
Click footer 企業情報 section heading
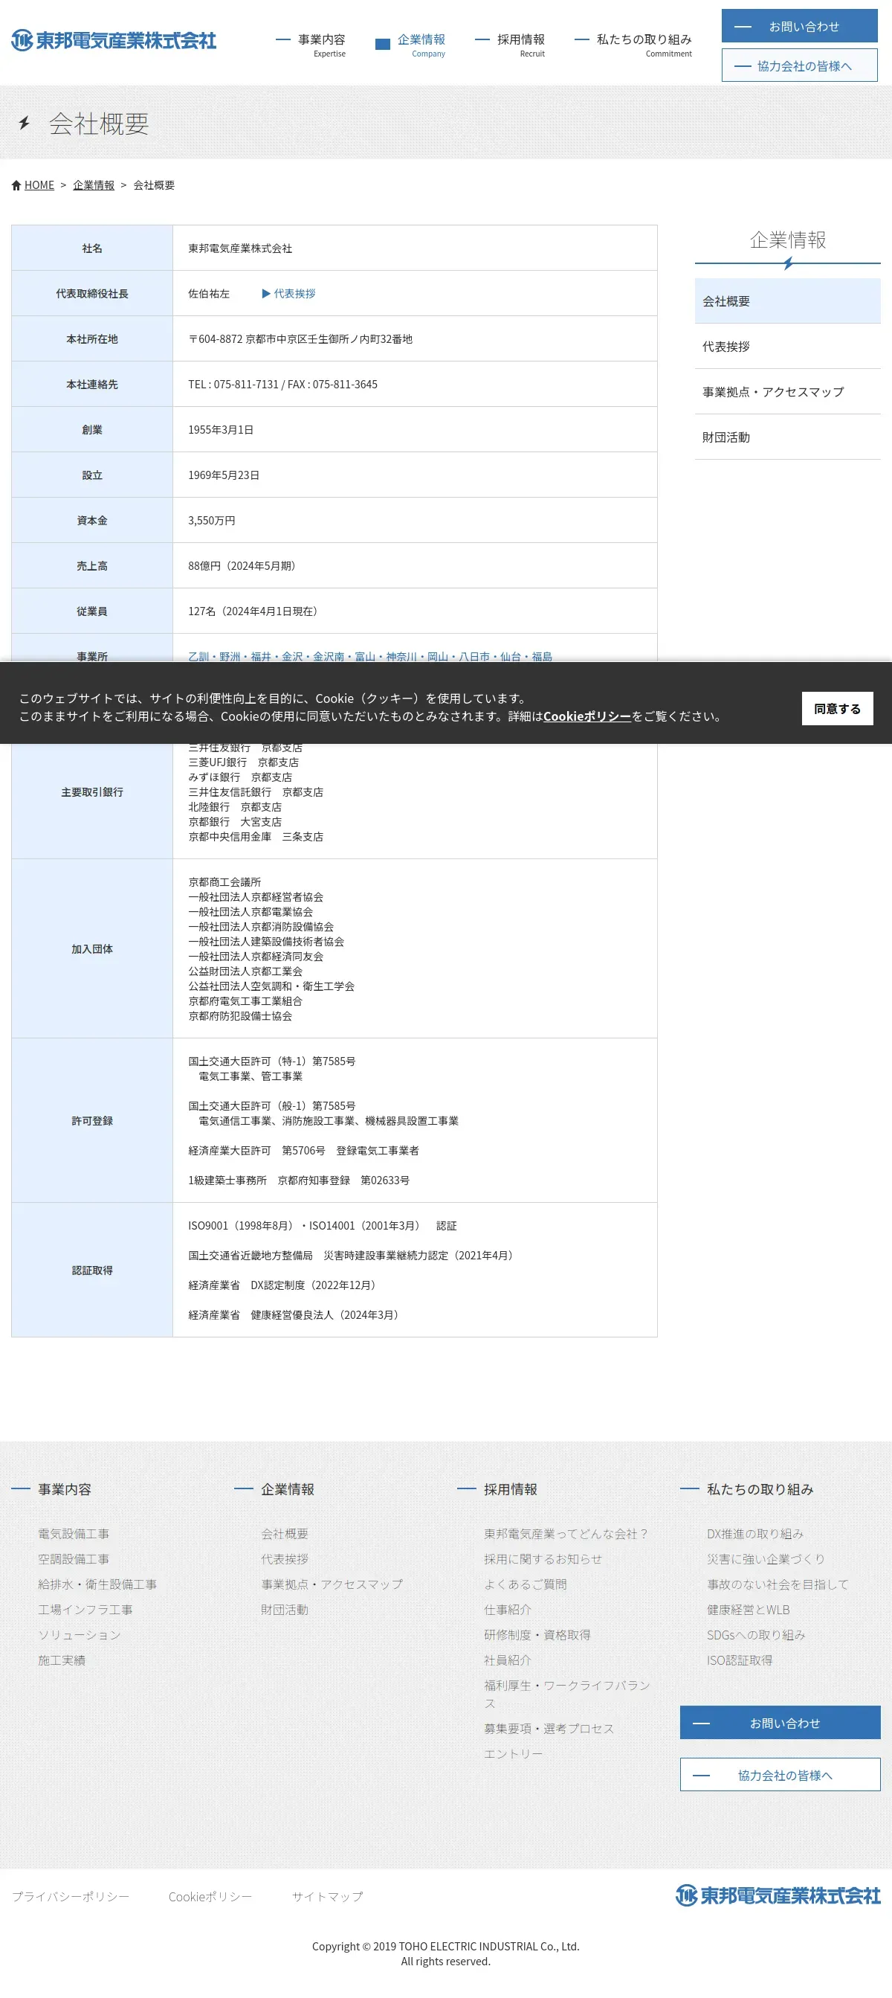click(288, 1489)
